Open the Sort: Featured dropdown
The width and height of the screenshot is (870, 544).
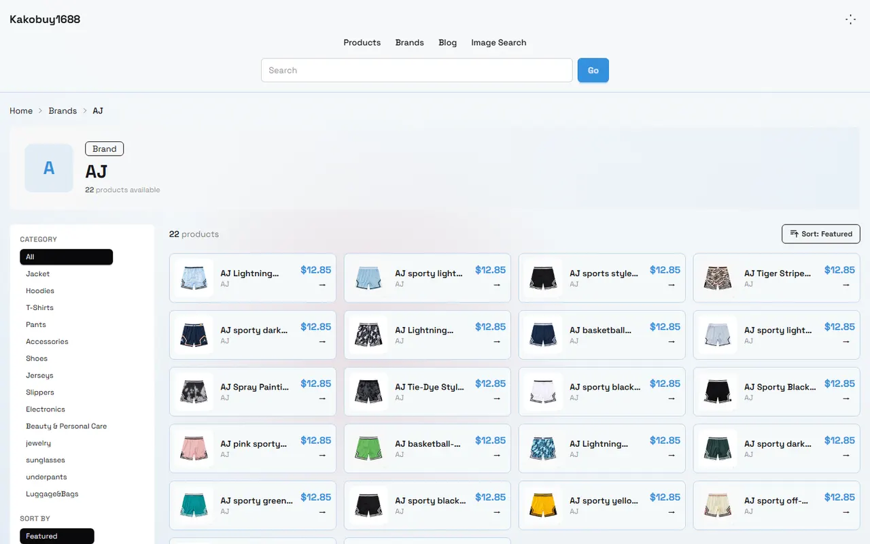(x=821, y=234)
